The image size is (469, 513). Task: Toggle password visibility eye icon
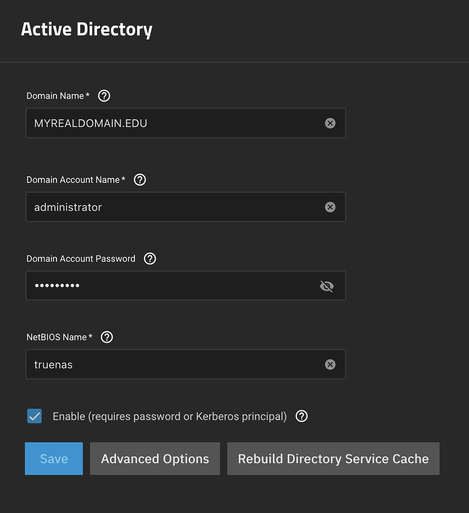326,286
